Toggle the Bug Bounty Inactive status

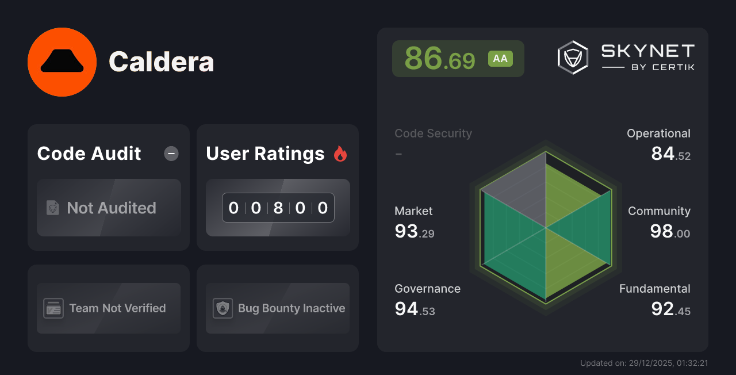[x=278, y=308]
